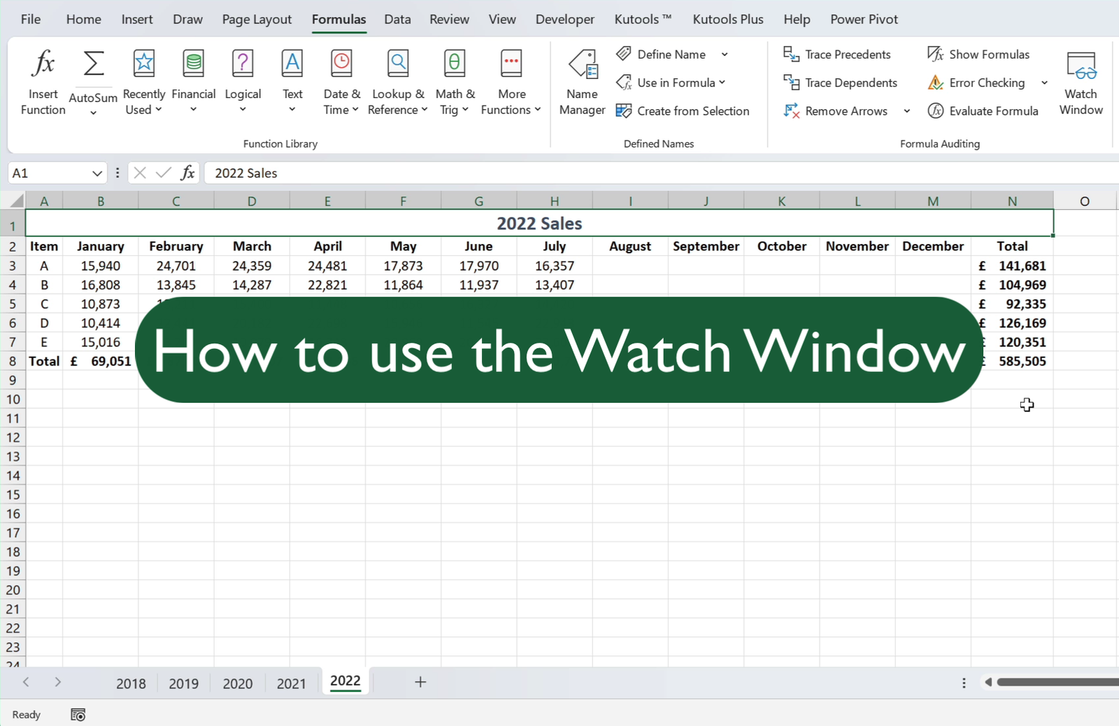Screen dimensions: 1119x726
Task: Add a new sheet with plus button
Action: 420,683
